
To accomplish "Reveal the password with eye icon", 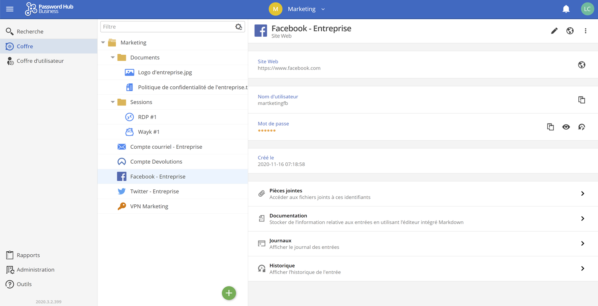I will point(566,127).
